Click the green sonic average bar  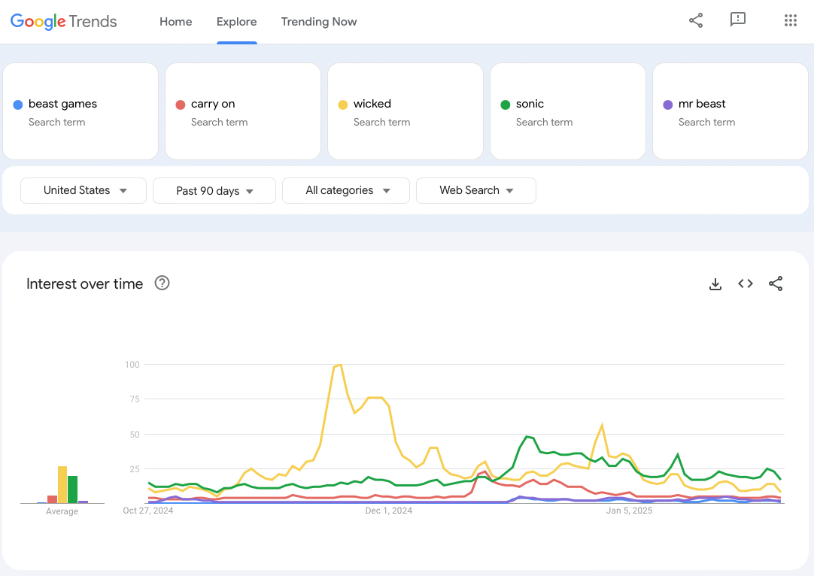(73, 490)
